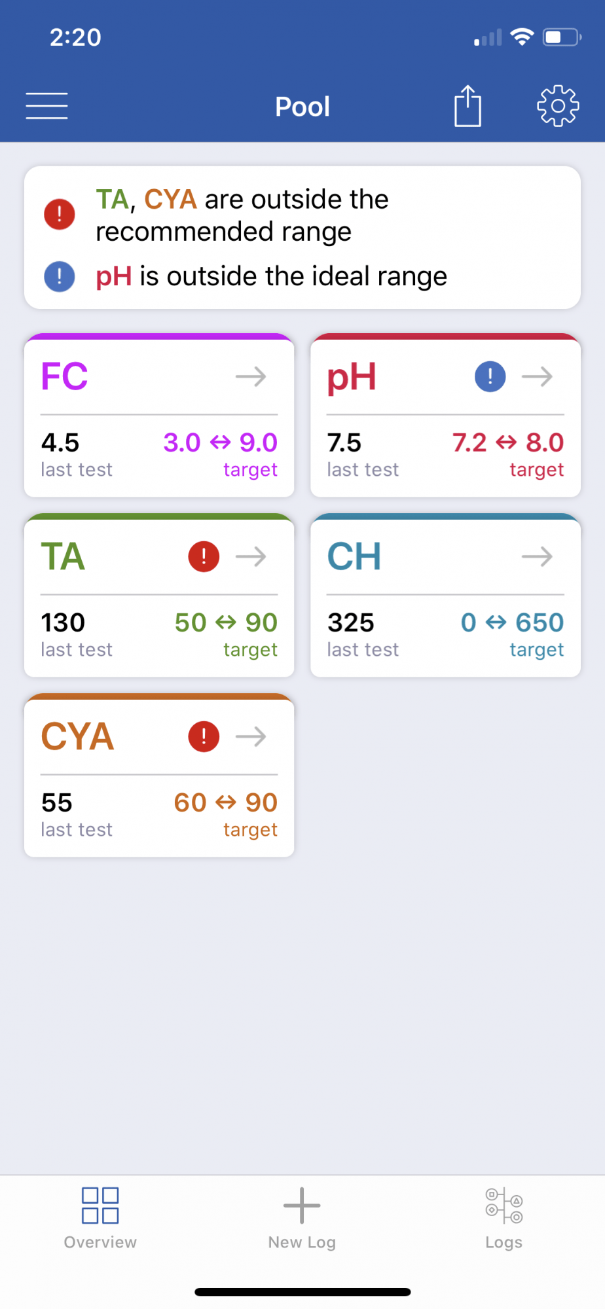
Task: Tap the red alert icon on TA card
Action: click(204, 557)
